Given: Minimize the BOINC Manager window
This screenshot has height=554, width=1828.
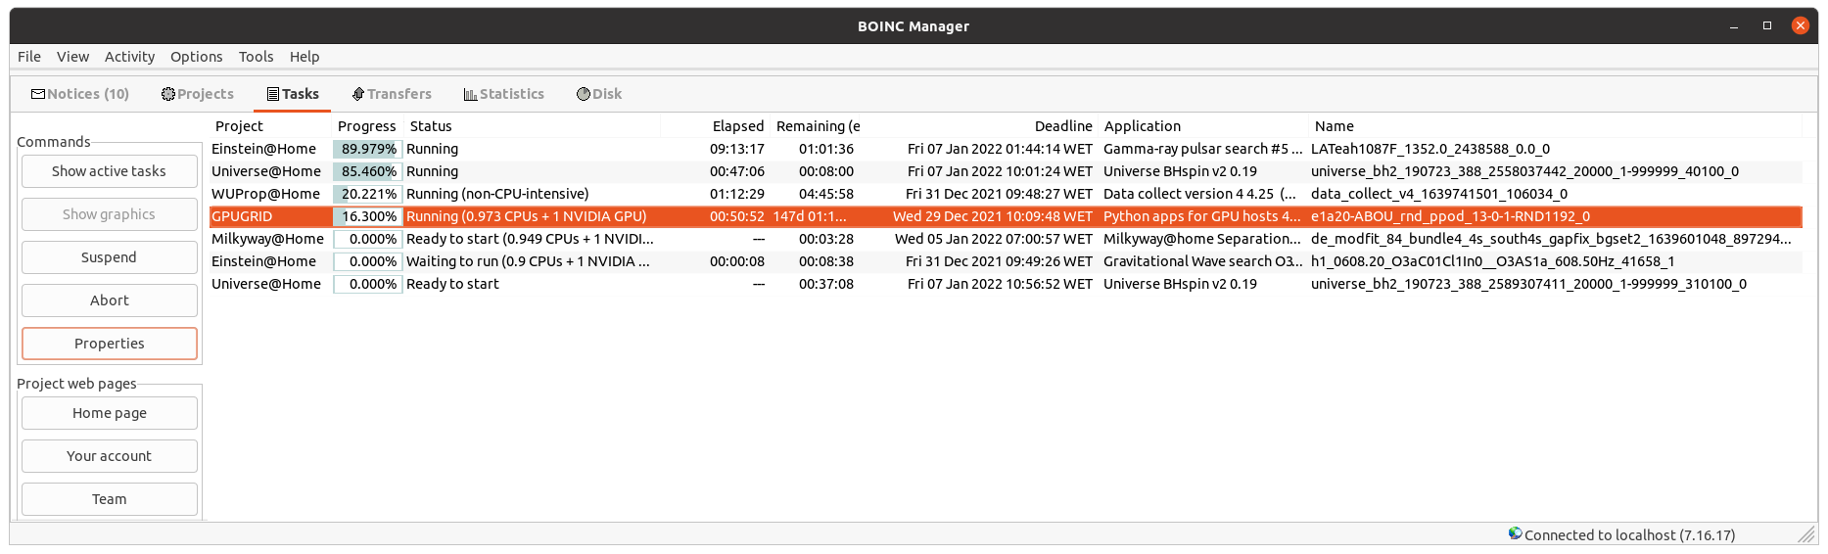Looking at the screenshot, I should point(1734,26).
